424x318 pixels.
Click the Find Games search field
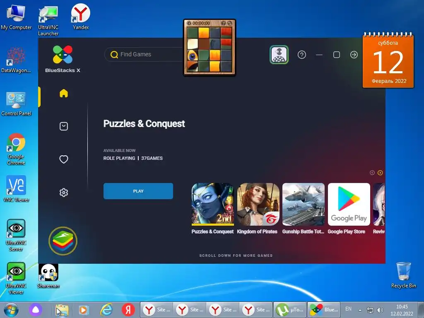145,54
